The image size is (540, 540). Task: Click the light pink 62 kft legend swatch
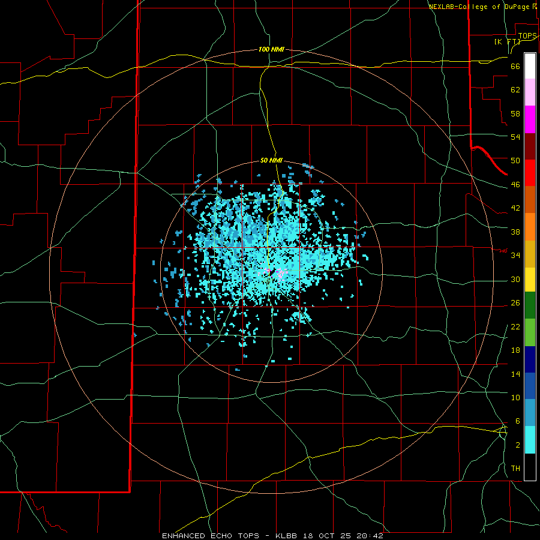530,92
